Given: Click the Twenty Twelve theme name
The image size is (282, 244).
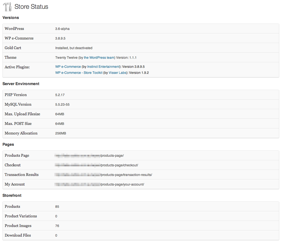Looking at the screenshot, I should tap(66, 58).
